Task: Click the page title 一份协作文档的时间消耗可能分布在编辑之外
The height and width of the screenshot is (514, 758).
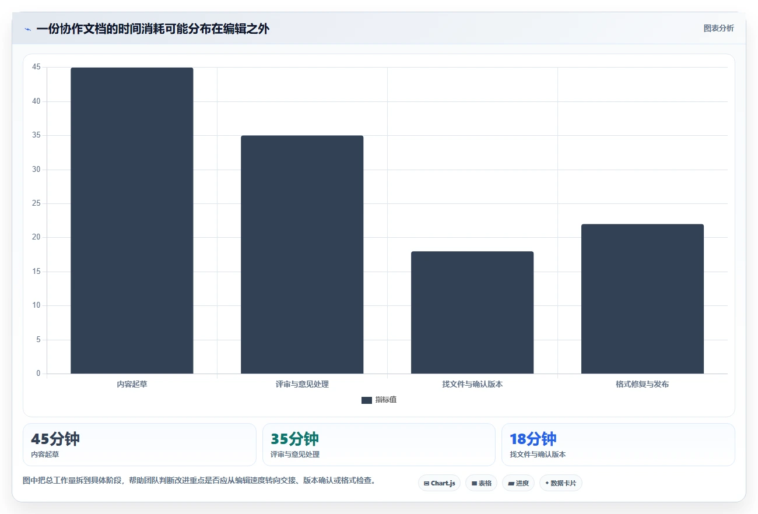Action: (x=153, y=29)
